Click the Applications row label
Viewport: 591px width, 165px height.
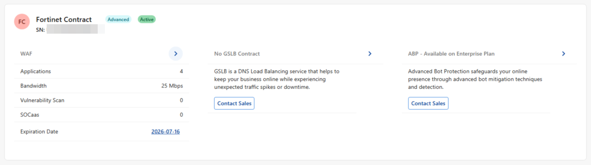35,71
